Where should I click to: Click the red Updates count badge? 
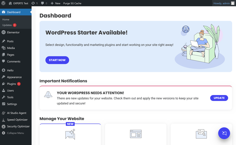click(x=14, y=25)
